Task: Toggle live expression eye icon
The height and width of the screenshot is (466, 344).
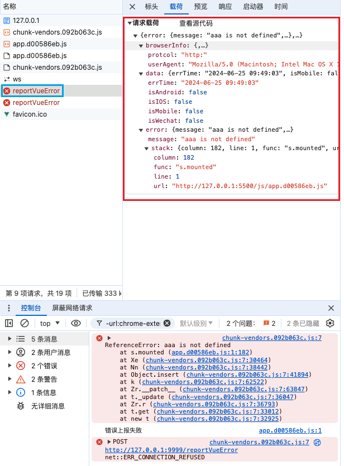Action: tap(76, 323)
